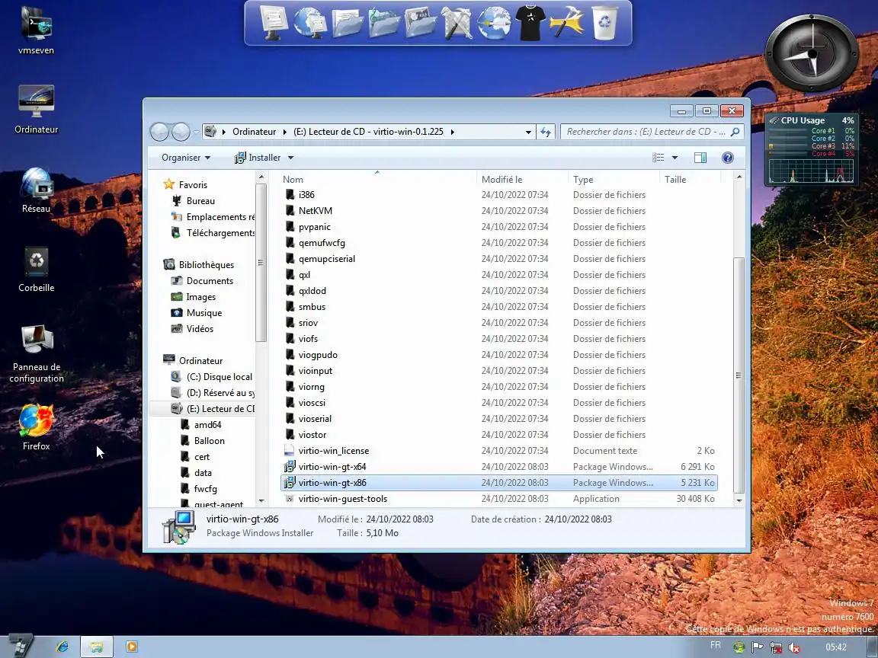Viewport: 878px width, 658px height.
Task: Click the file list vertical scrollbar
Action: coord(739,375)
